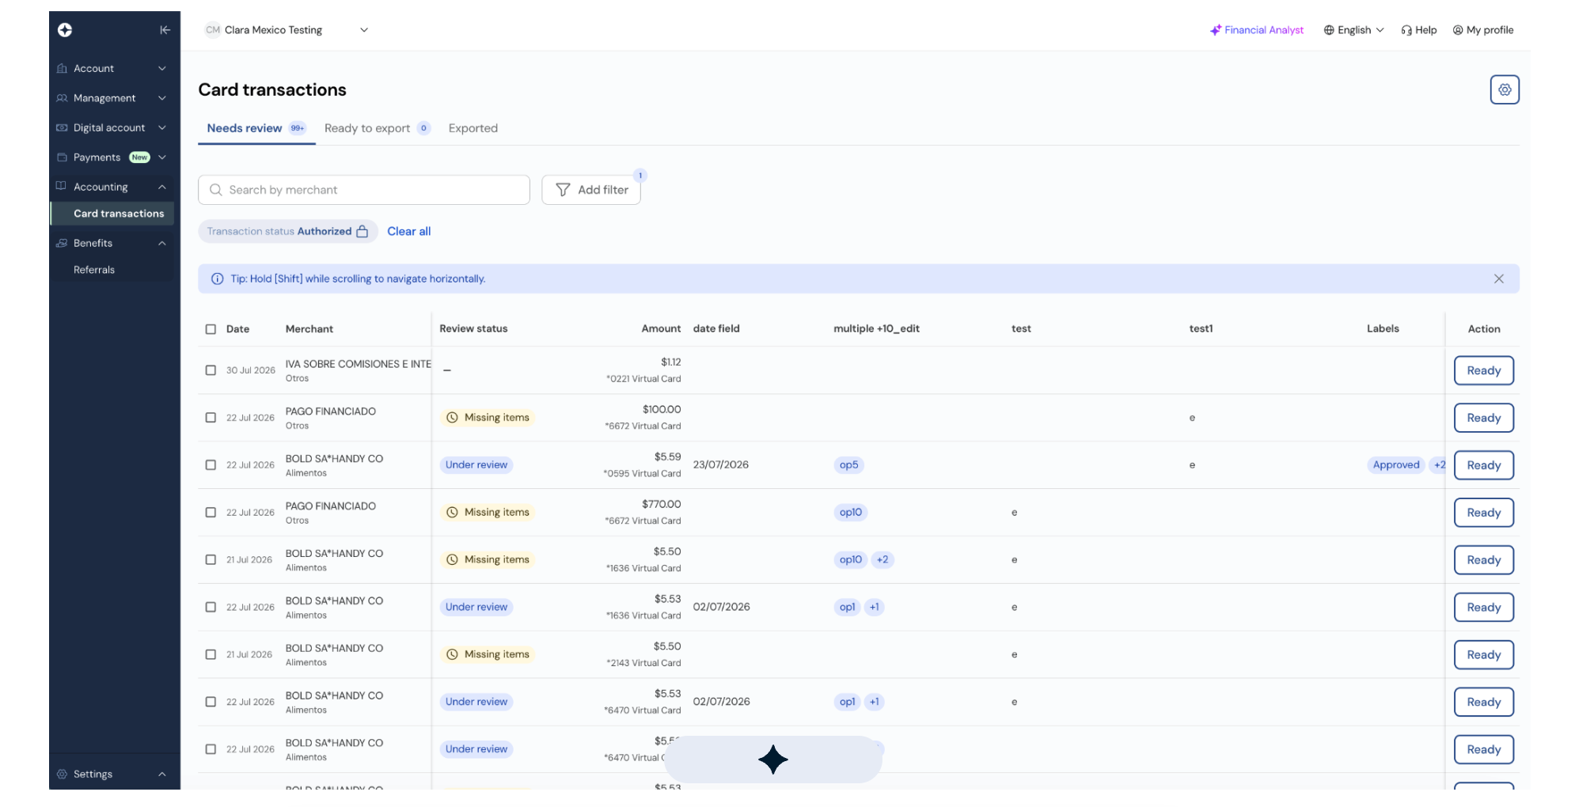The image size is (1575, 807).
Task: Open Referrals in the sidebar
Action: tap(94, 270)
